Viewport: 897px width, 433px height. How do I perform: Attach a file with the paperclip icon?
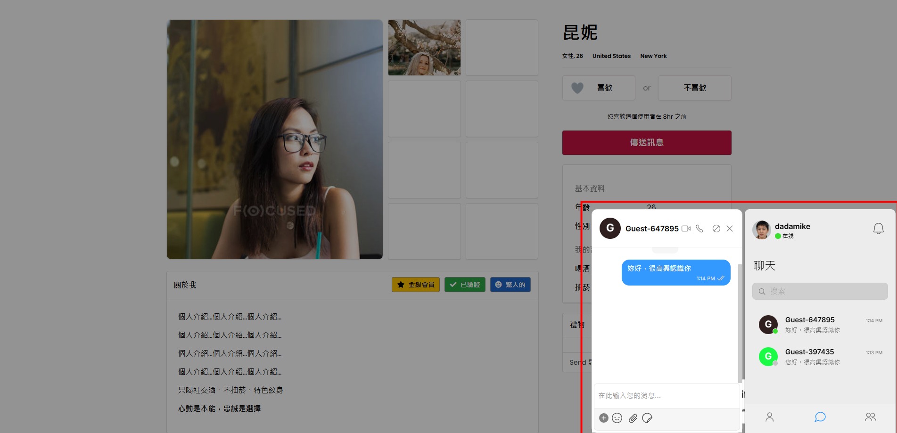pos(633,418)
